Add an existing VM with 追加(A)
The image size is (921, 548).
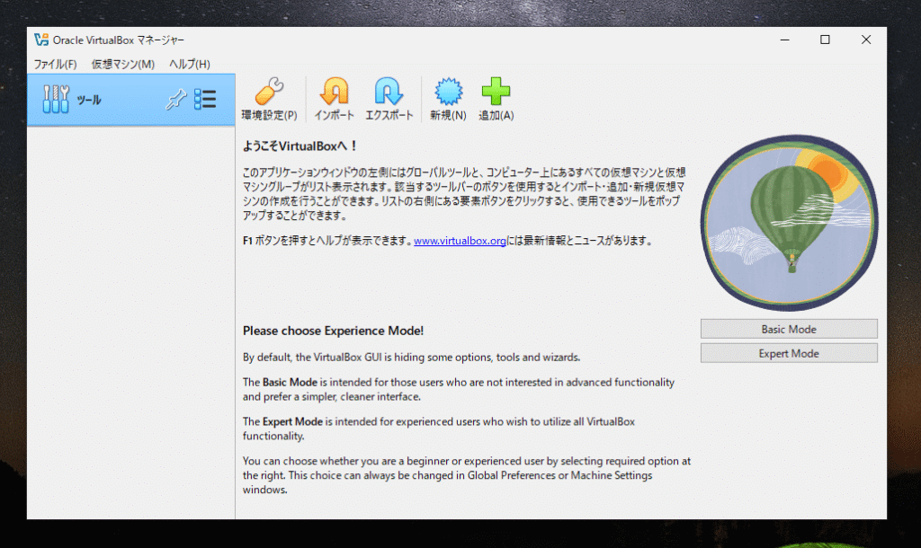(x=496, y=99)
